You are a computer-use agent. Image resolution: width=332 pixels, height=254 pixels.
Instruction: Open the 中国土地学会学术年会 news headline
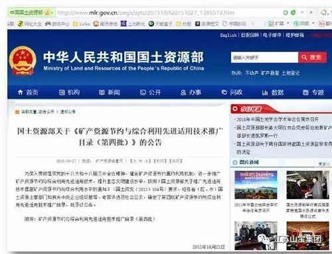click(278, 119)
